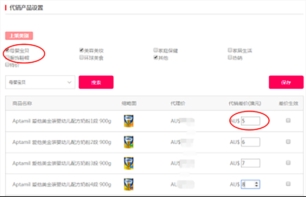Image resolution: width=306 pixels, height=197 pixels.
Task: Focus price difference field showing 8
Action: click(250, 184)
